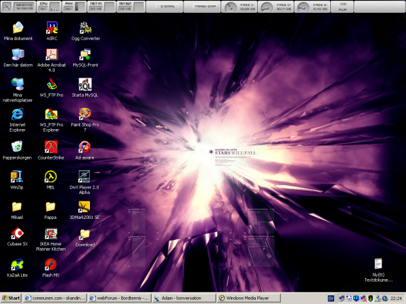Click the Net Out meter widget

(131, 7)
